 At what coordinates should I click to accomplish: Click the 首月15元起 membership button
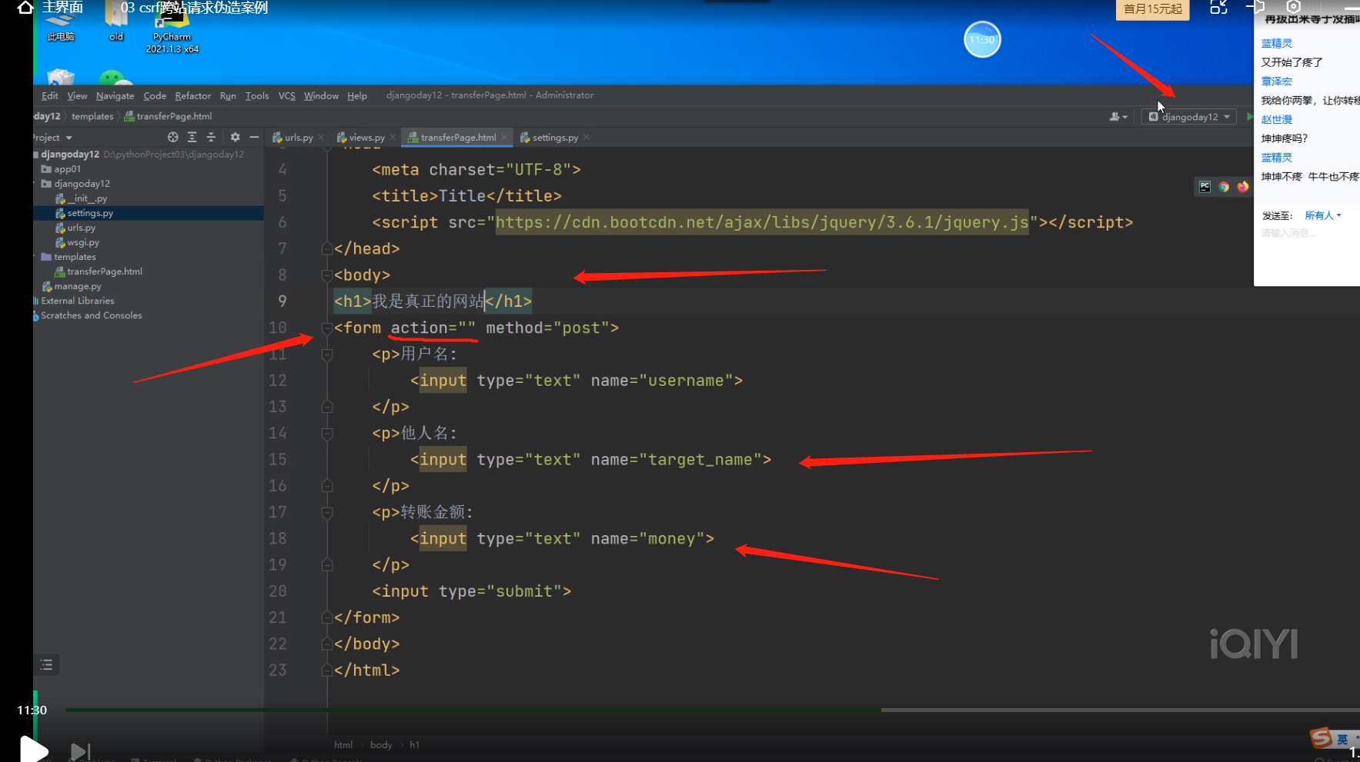tap(1152, 9)
